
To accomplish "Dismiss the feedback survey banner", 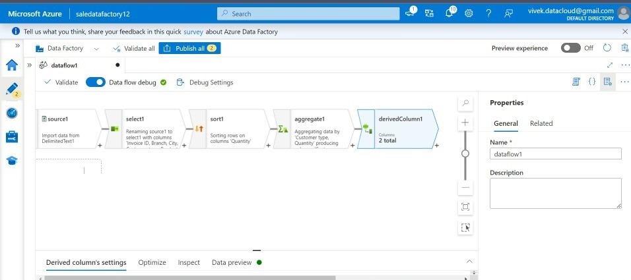I will pos(624,31).
